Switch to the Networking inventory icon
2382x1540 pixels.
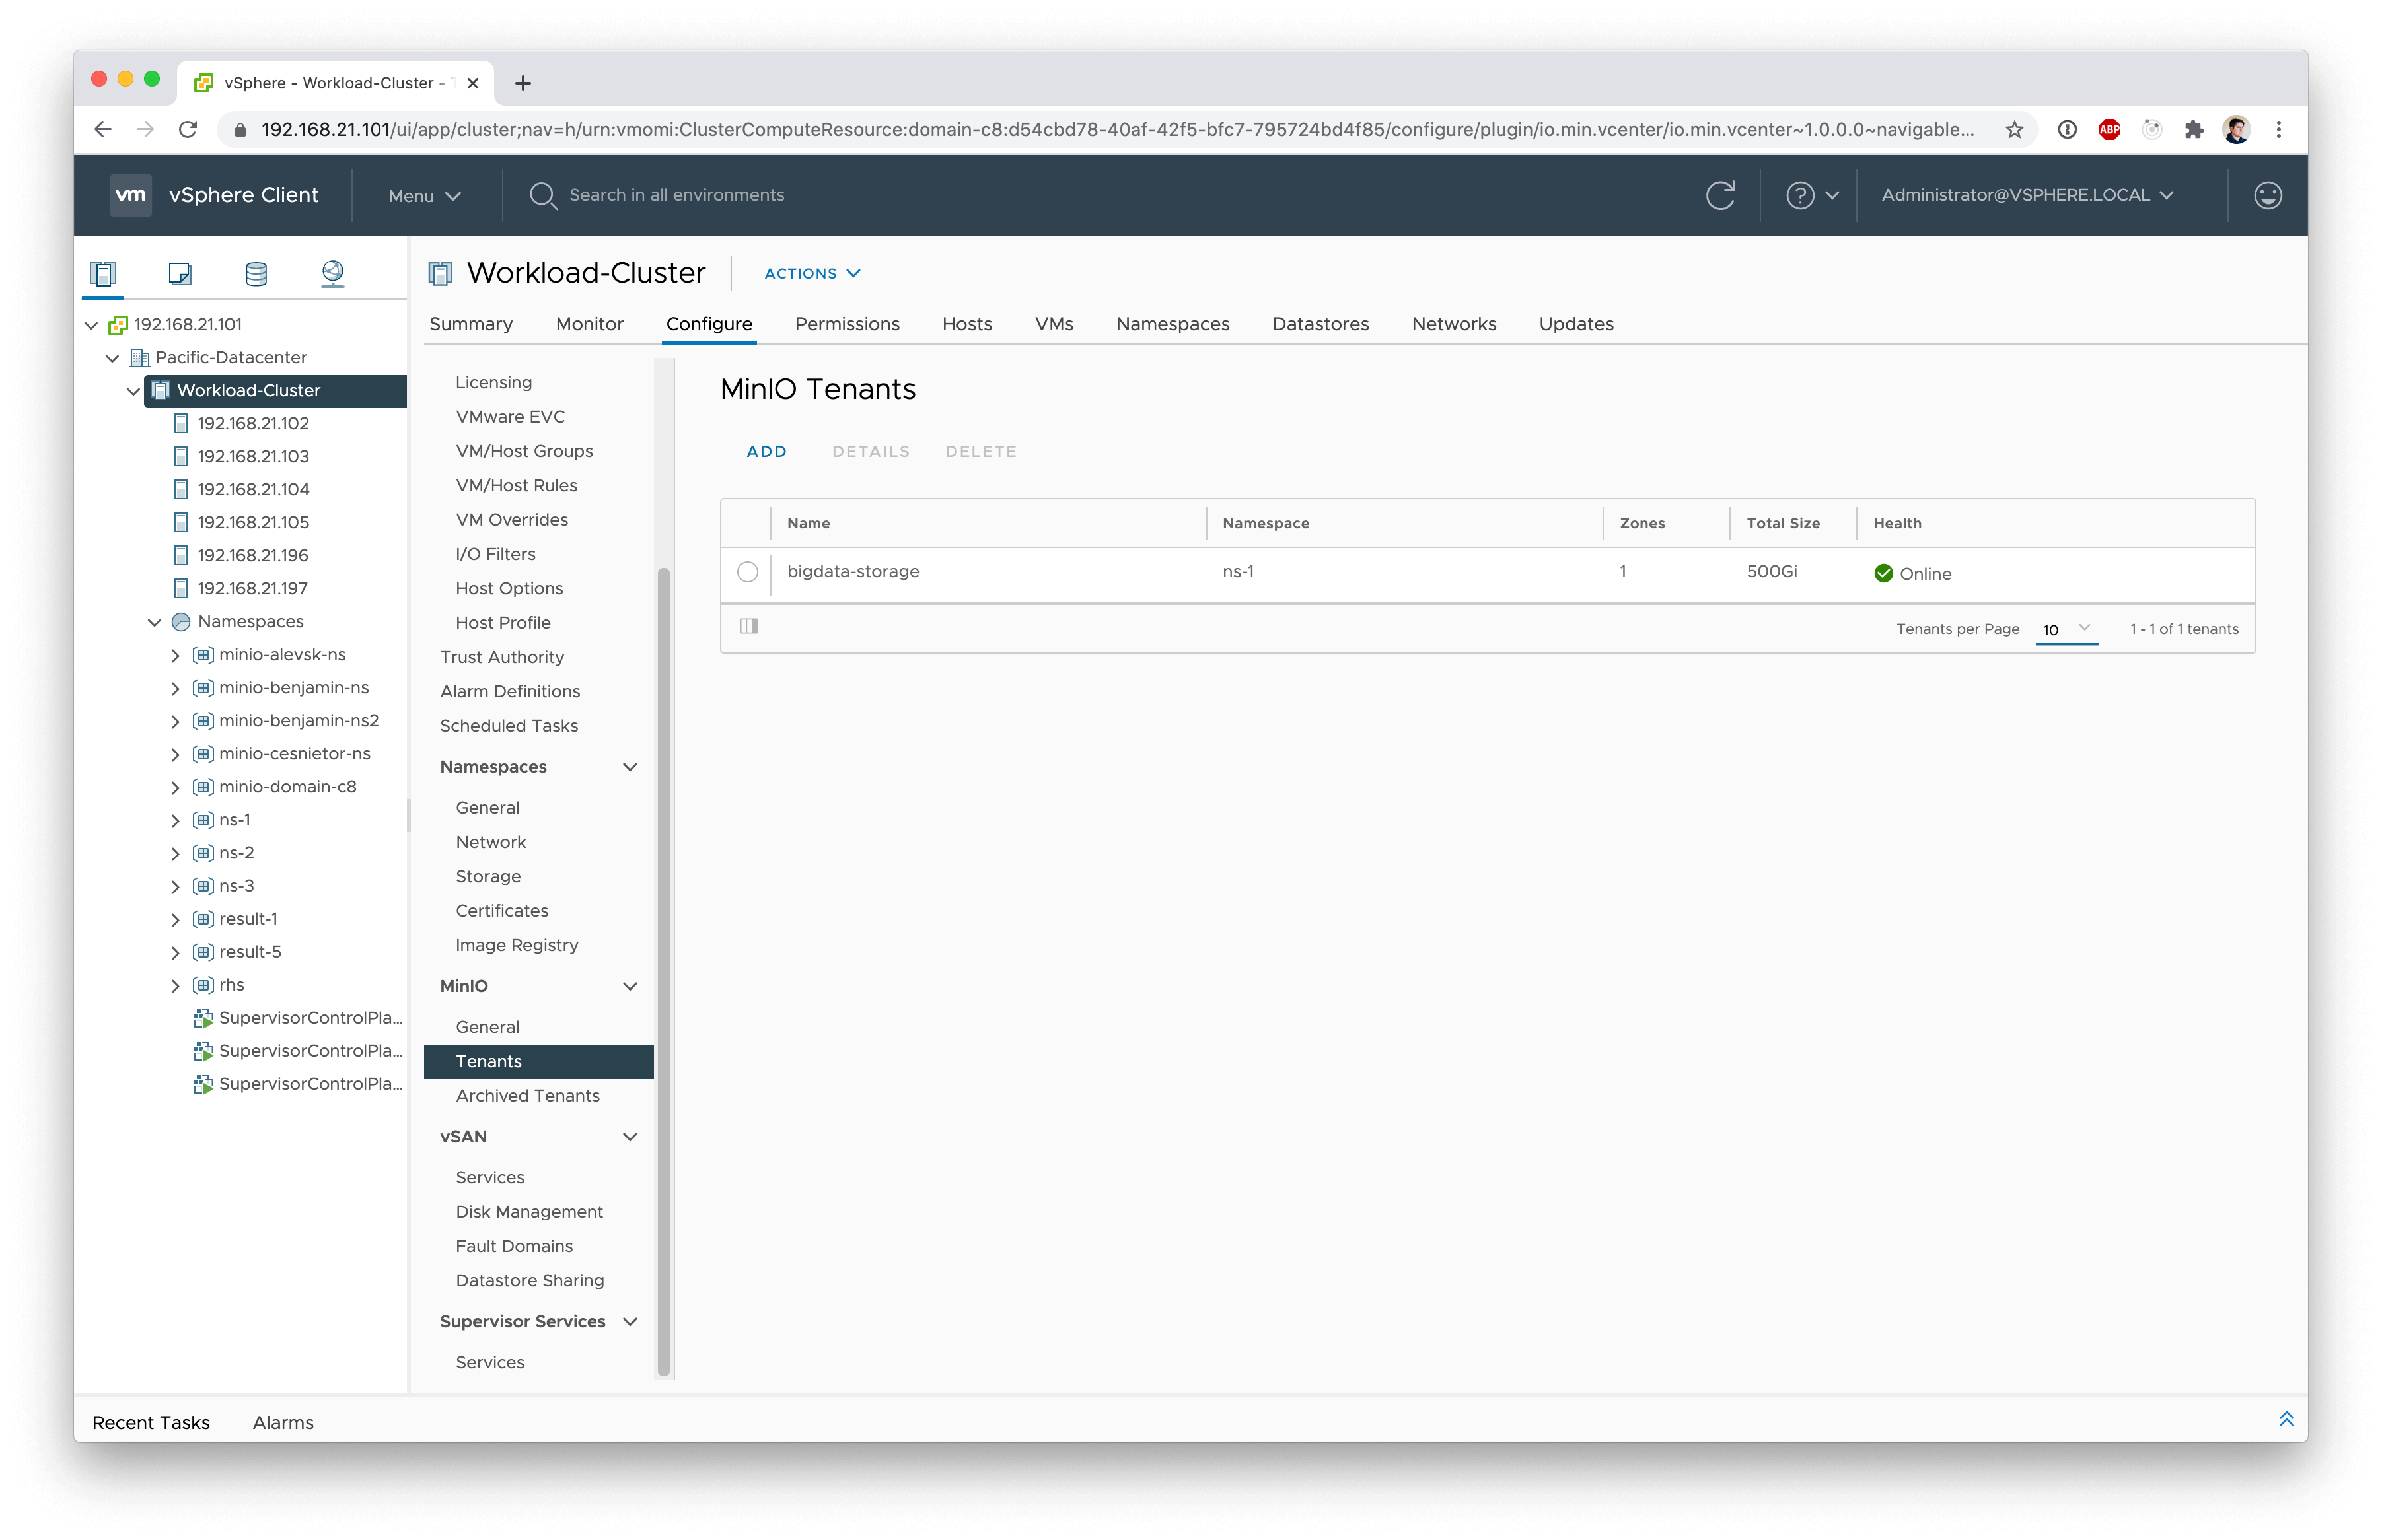point(333,273)
